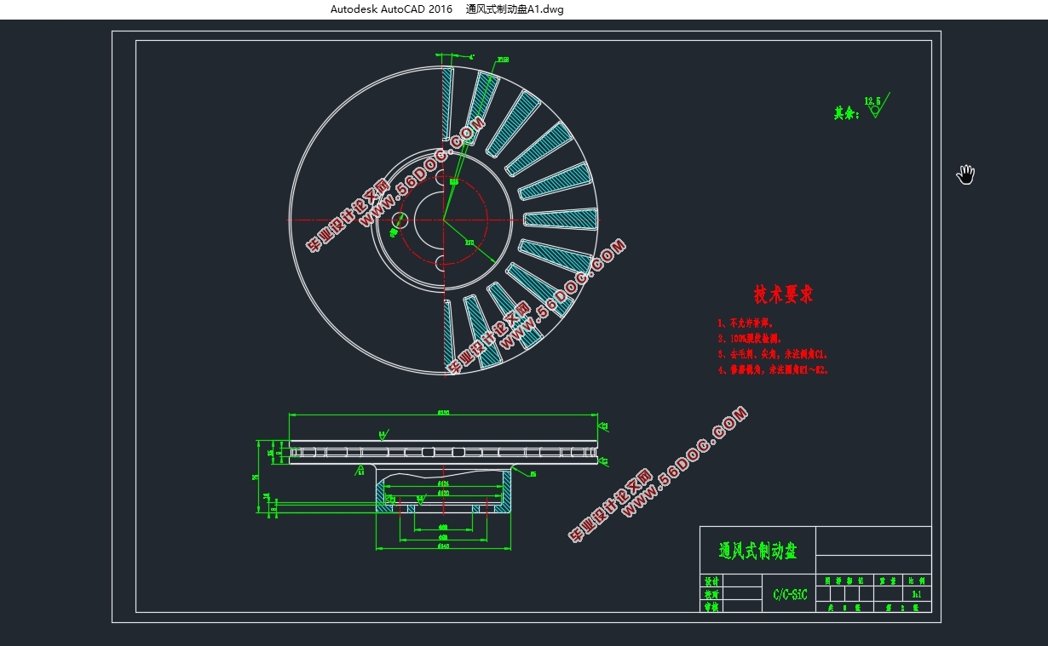Click the 比例 header cell

click(916, 580)
